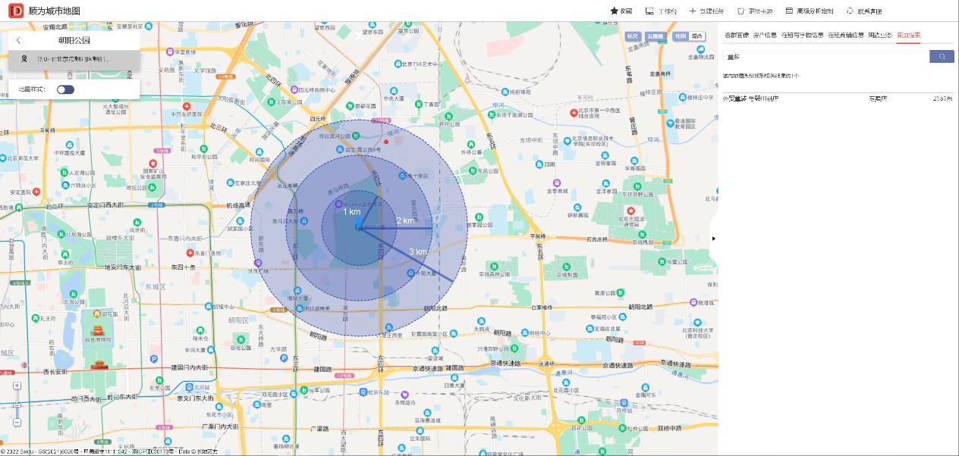
Task: Click the blue search magnifier button
Action: pos(941,57)
